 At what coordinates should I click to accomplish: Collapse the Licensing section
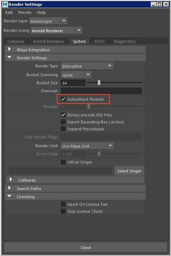[x=10, y=196]
